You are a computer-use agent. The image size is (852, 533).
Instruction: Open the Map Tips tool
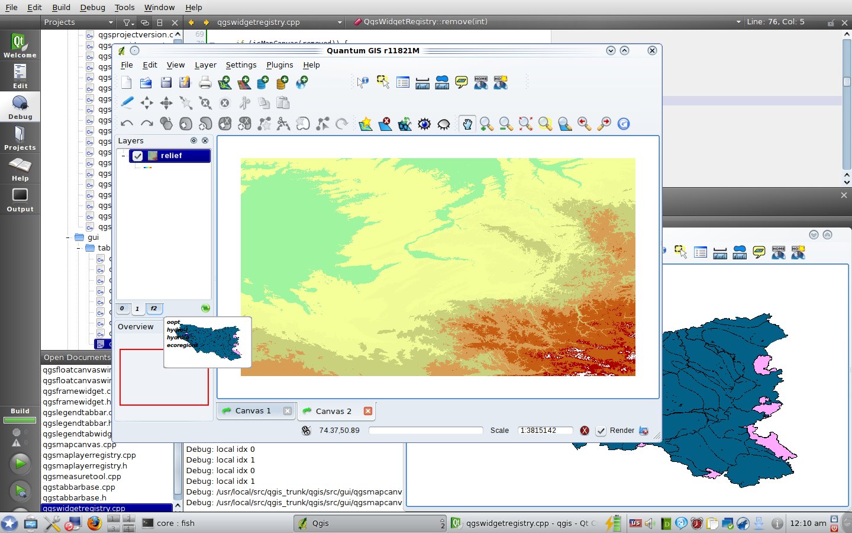(x=461, y=82)
